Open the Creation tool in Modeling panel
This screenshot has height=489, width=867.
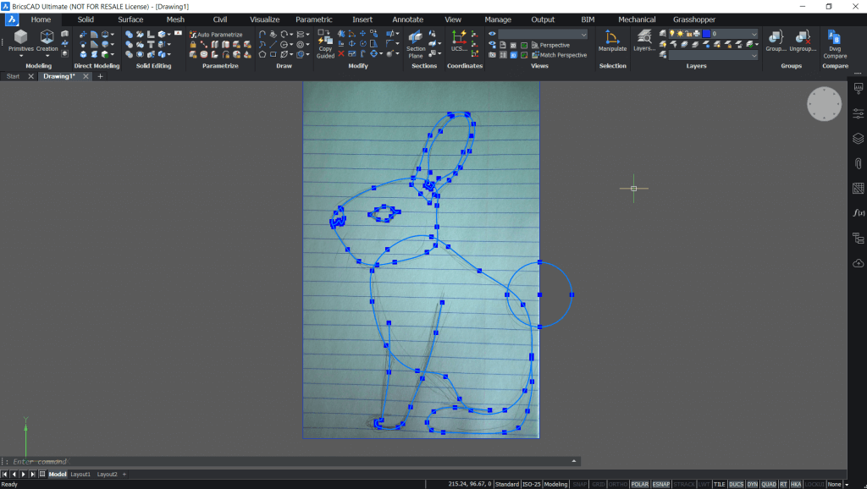47,41
